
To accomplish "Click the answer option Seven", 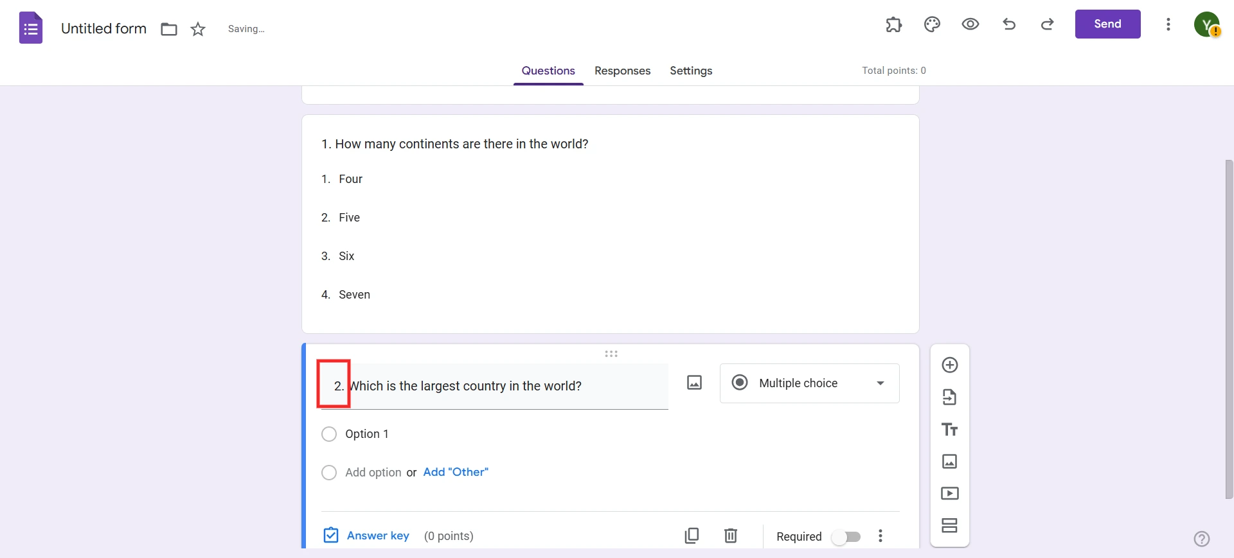I will 354,295.
